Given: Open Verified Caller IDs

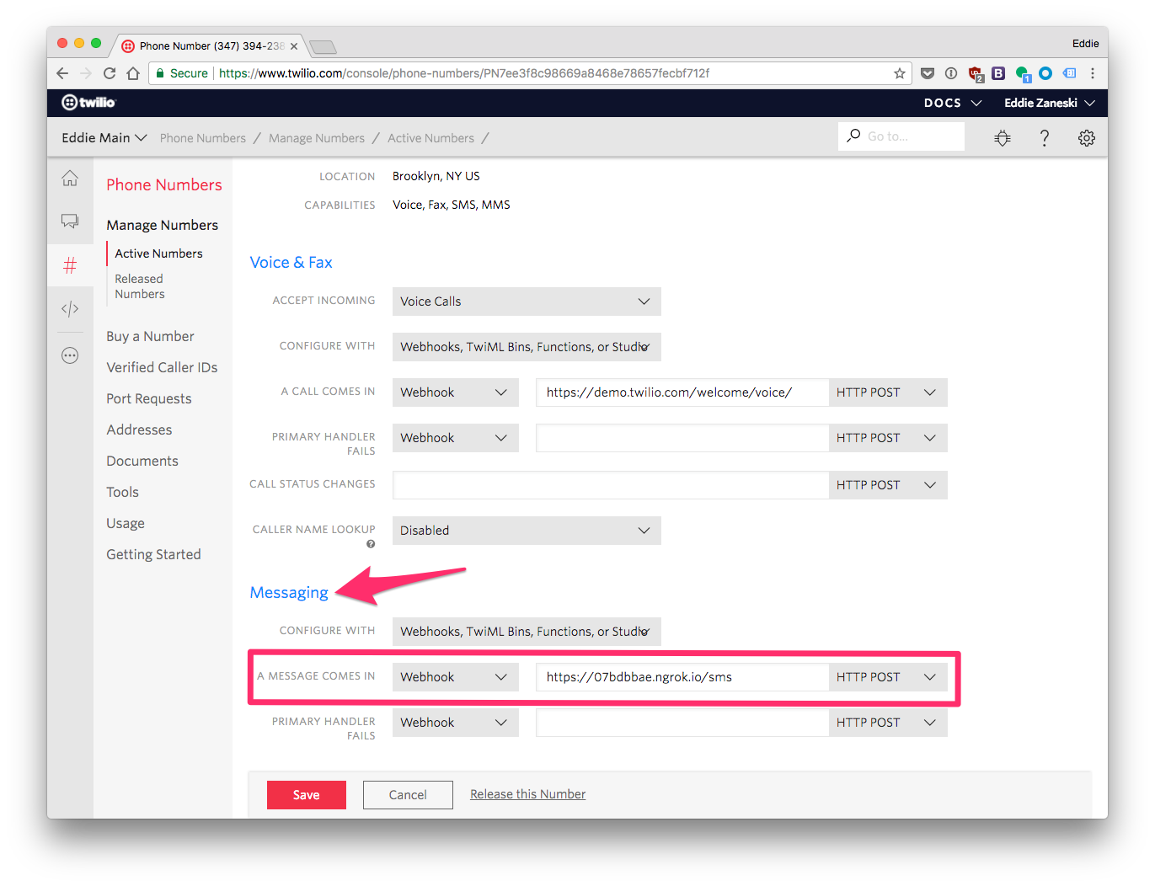Looking at the screenshot, I should point(162,367).
